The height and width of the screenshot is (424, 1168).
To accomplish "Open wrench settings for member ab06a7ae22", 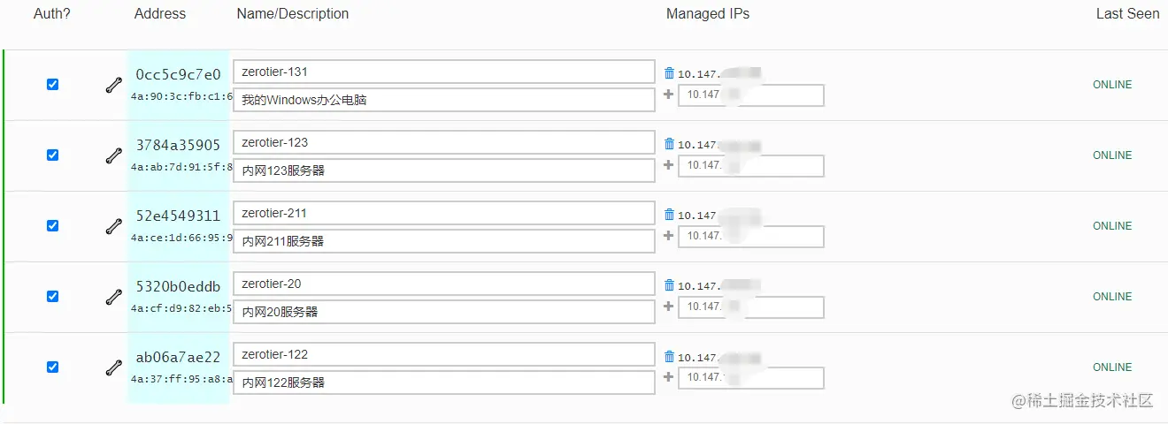I will pyautogui.click(x=113, y=367).
